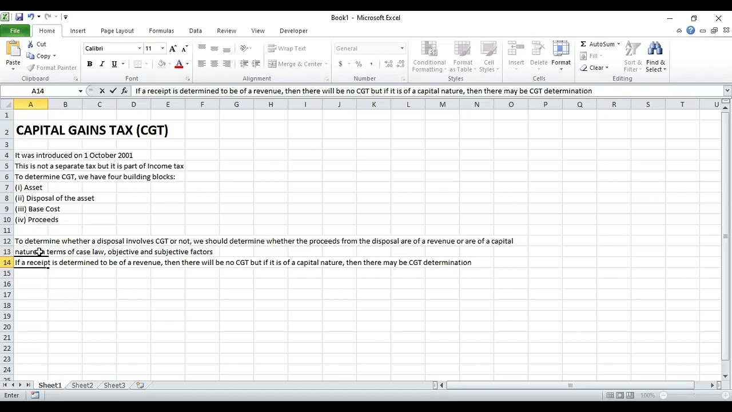Increase indent of cell contents

tap(256, 64)
